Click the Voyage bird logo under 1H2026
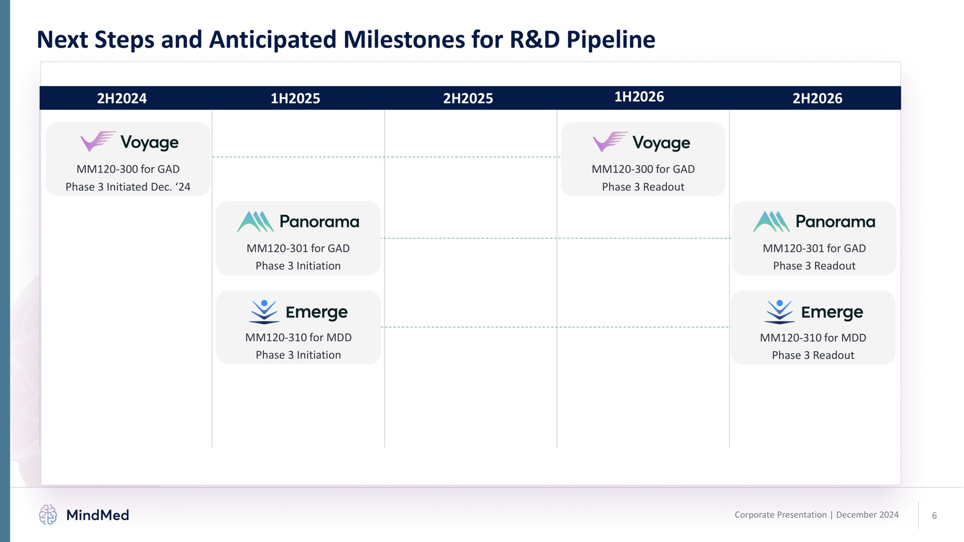 610,142
